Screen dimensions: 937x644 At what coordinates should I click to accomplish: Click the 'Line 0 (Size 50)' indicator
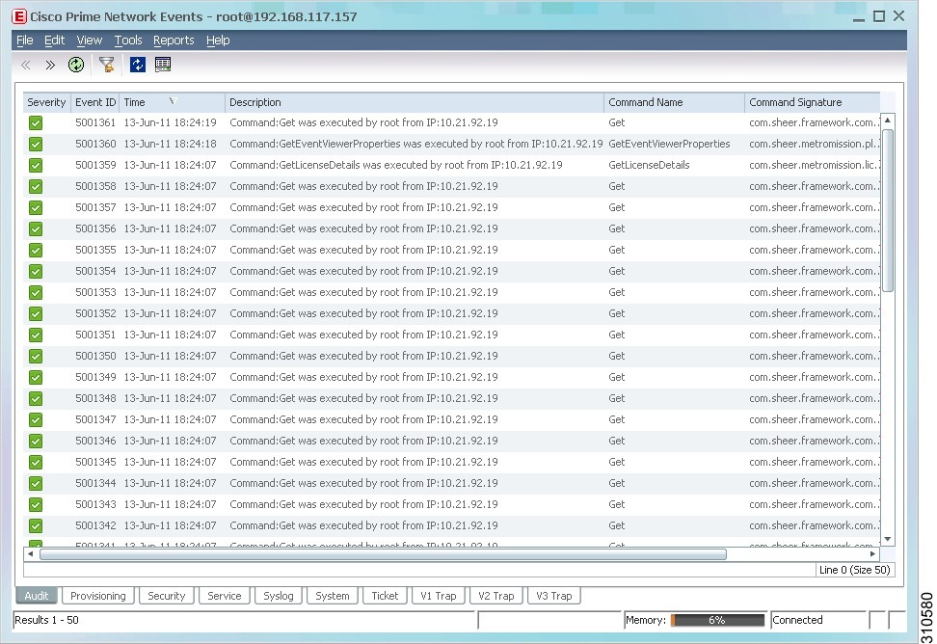(x=855, y=570)
